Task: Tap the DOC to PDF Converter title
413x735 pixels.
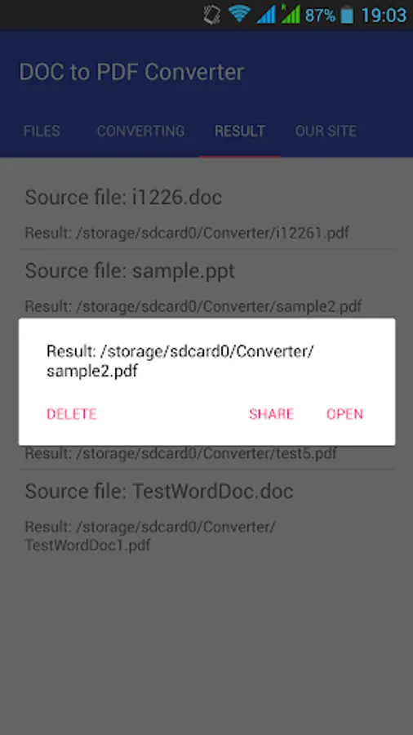Action: pos(131,72)
